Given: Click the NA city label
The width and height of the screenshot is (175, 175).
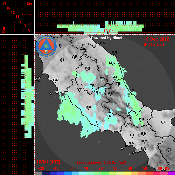Looking at the screenshot, I should click(x=131, y=143).
